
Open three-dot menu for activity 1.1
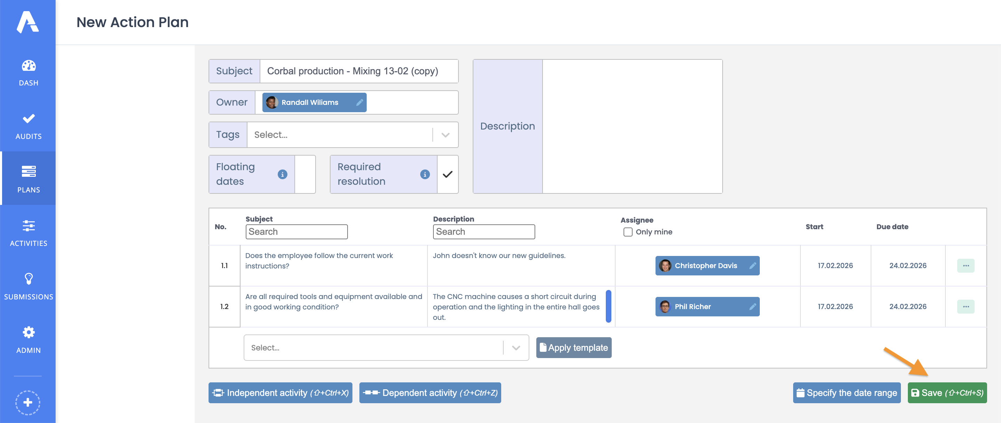pyautogui.click(x=965, y=266)
